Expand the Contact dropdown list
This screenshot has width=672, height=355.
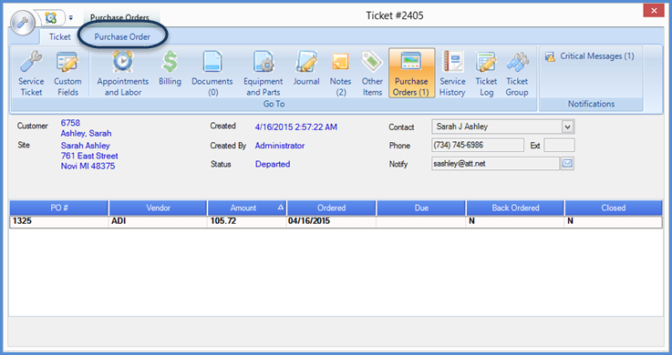567,127
